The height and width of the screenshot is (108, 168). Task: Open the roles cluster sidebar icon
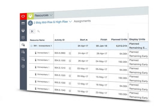pos(23,37)
